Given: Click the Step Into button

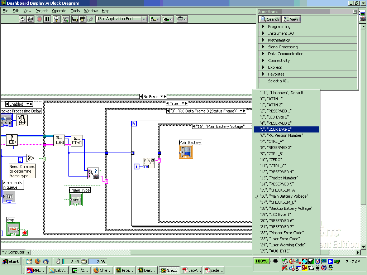Looking at the screenshot, I should click(x=75, y=19).
